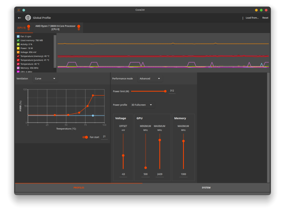Viewport: 285px width, 211px height.
Task: Uncheck the Voltage: 856 mV checkbox
Action: point(18,52)
